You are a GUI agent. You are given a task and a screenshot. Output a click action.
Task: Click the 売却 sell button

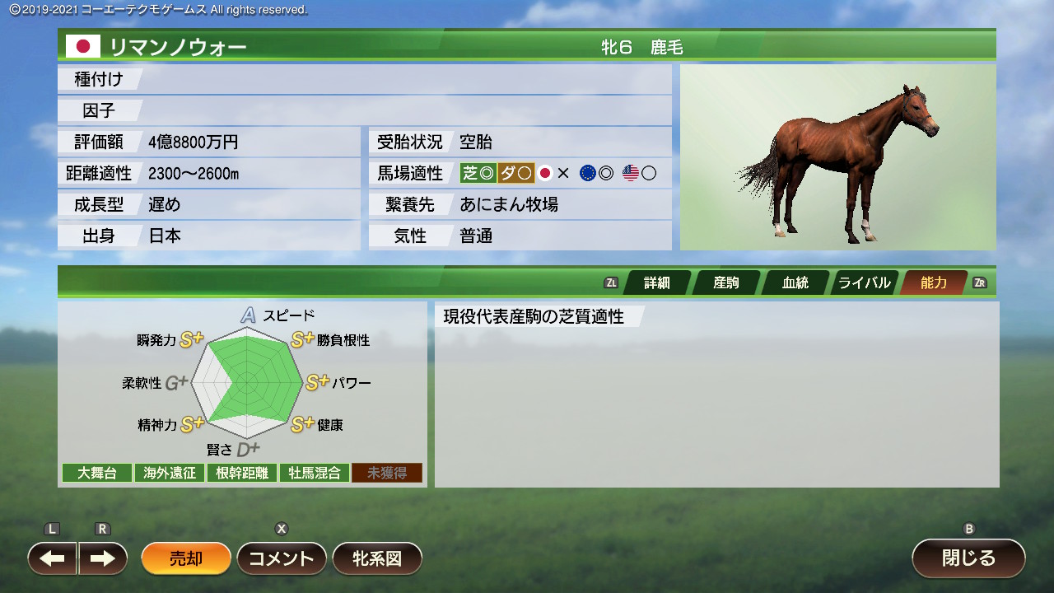tap(186, 558)
